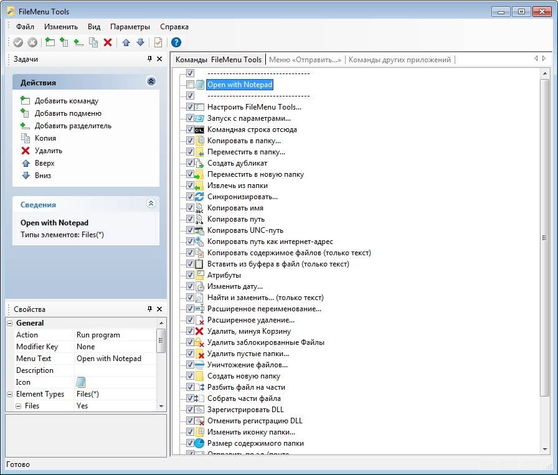Viewport: 558px width, 475px height.
Task: Click the sync icon next to Синхронизировать
Action: tap(200, 196)
